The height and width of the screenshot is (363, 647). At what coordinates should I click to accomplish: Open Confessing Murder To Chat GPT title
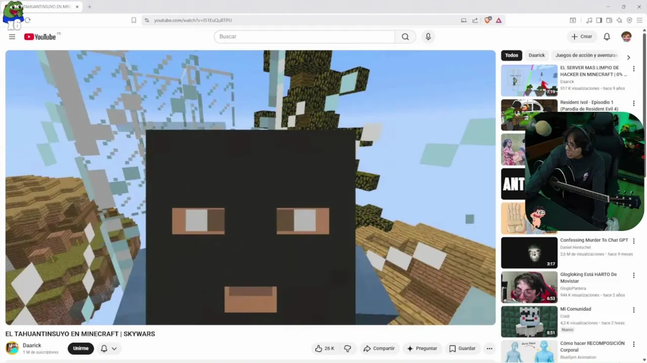pos(594,240)
